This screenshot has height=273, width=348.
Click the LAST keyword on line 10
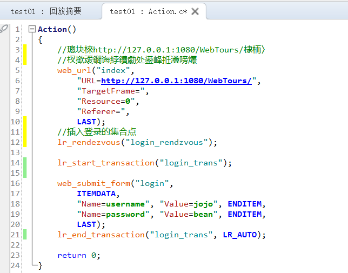86,122
